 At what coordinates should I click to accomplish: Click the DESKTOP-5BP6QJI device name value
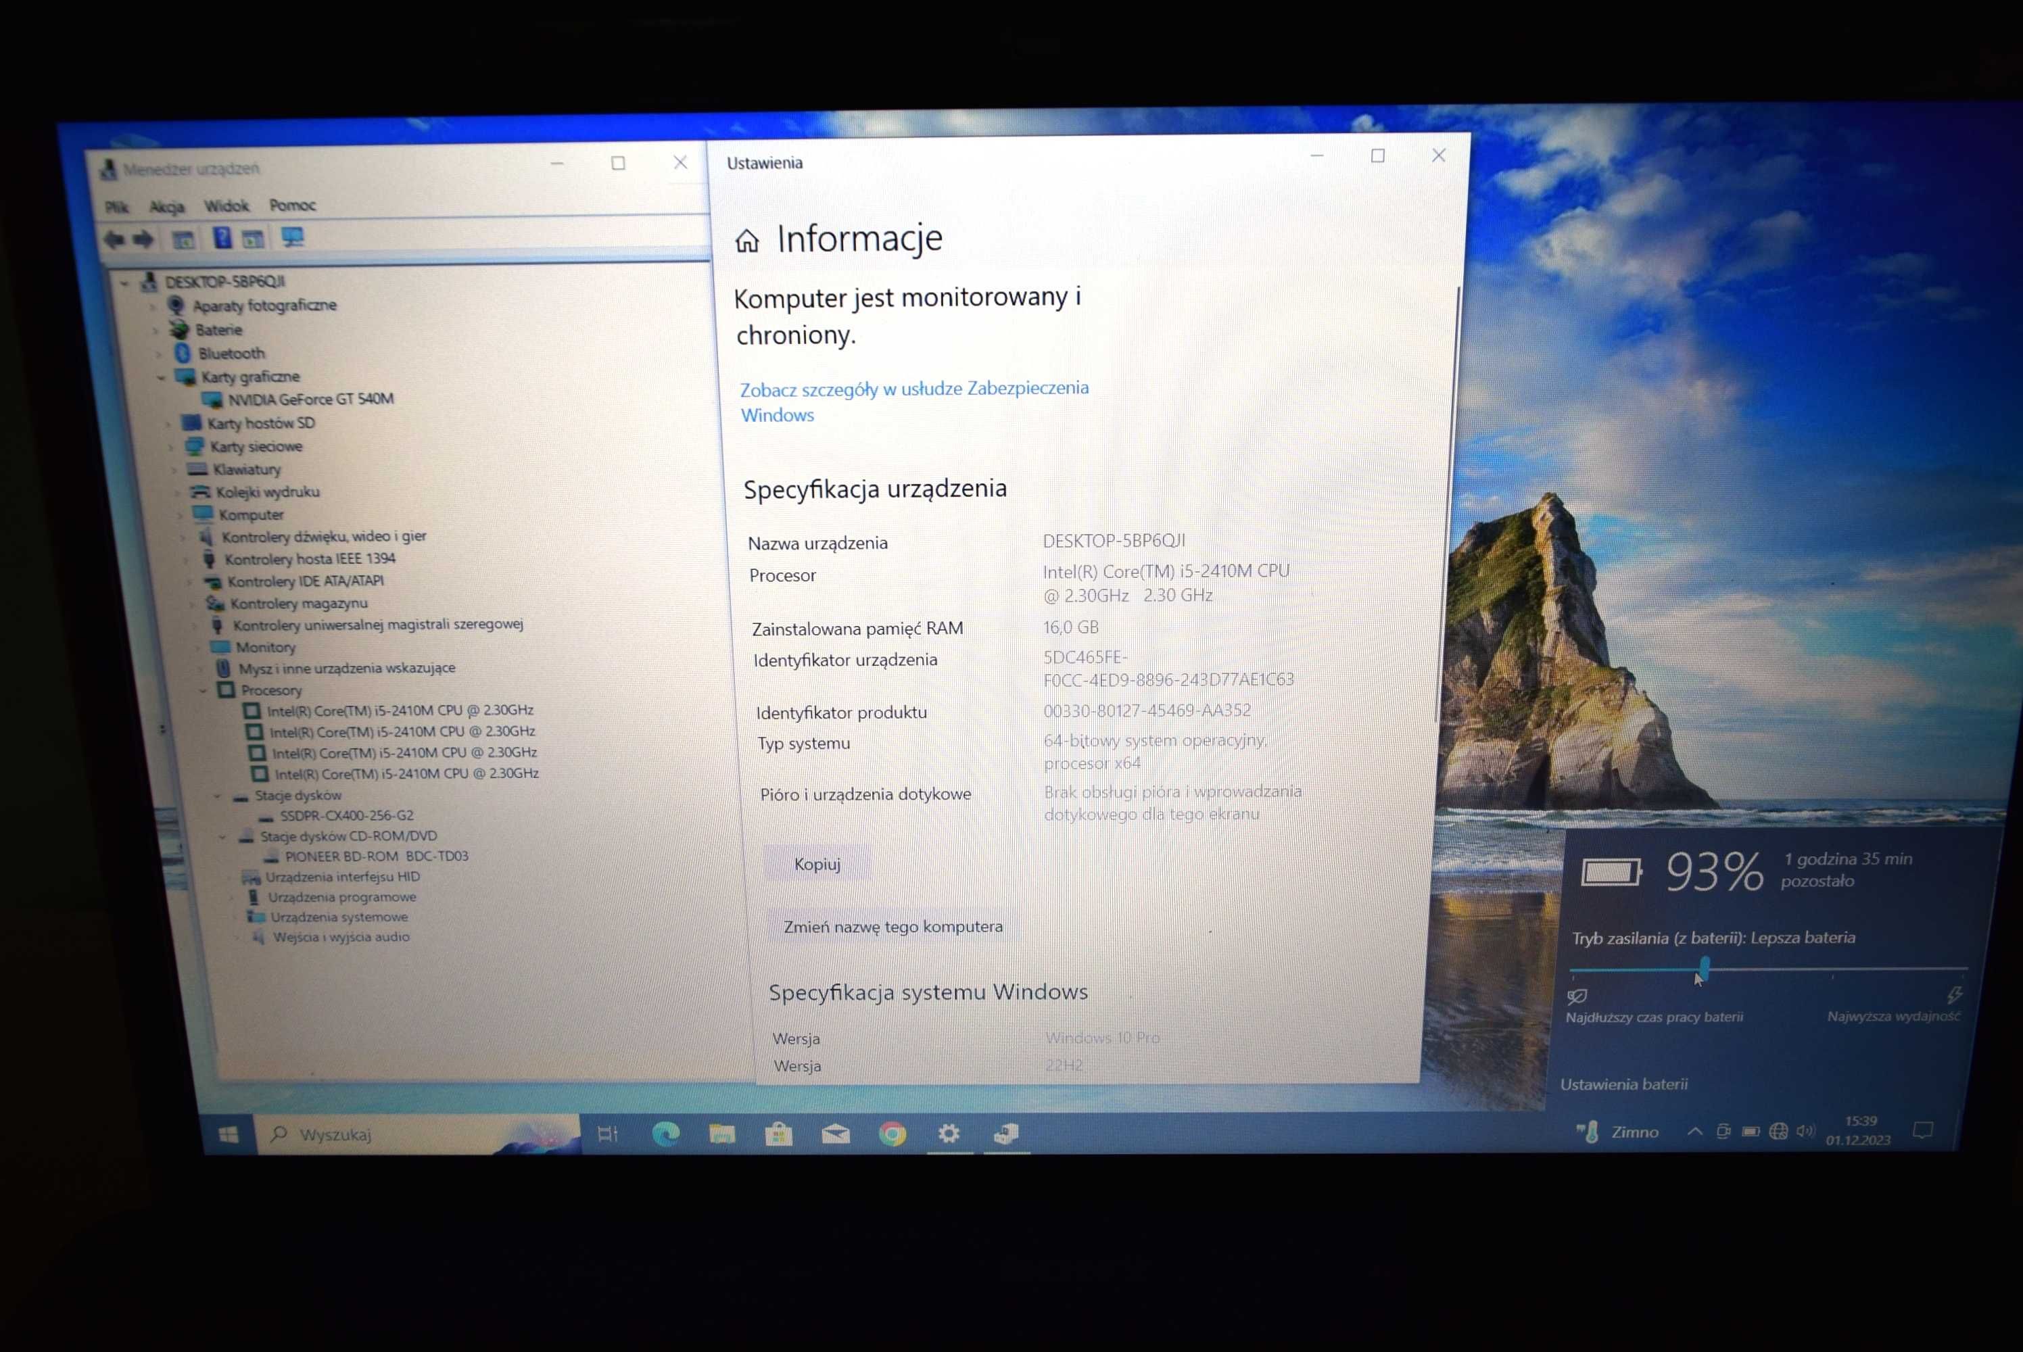[1113, 541]
